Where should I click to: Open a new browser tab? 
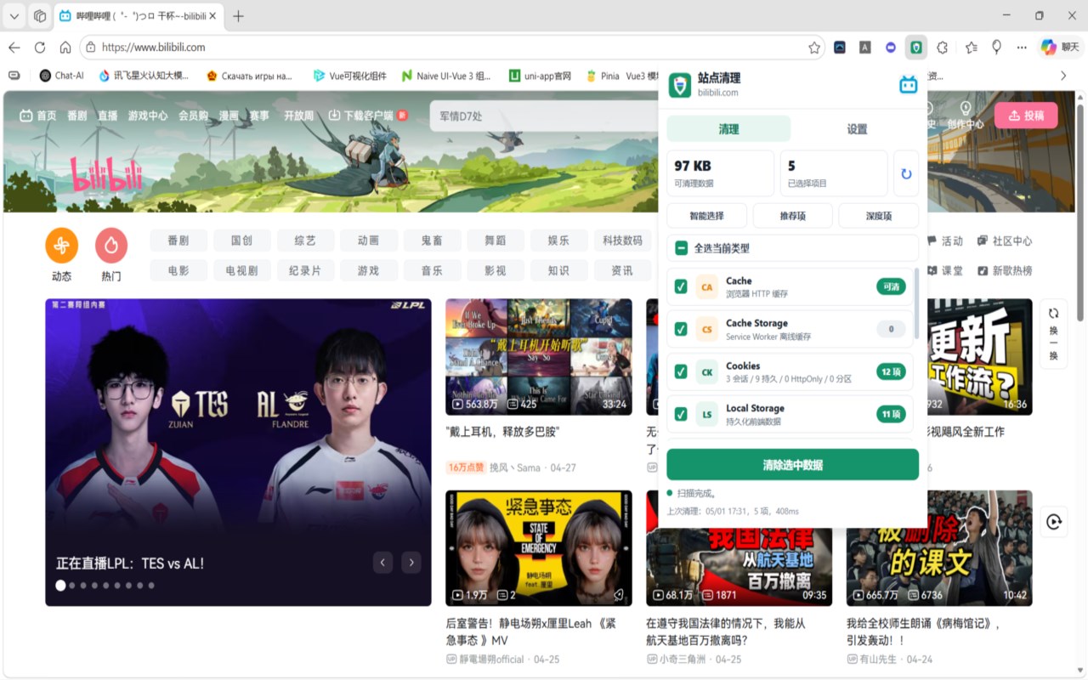pyautogui.click(x=239, y=16)
